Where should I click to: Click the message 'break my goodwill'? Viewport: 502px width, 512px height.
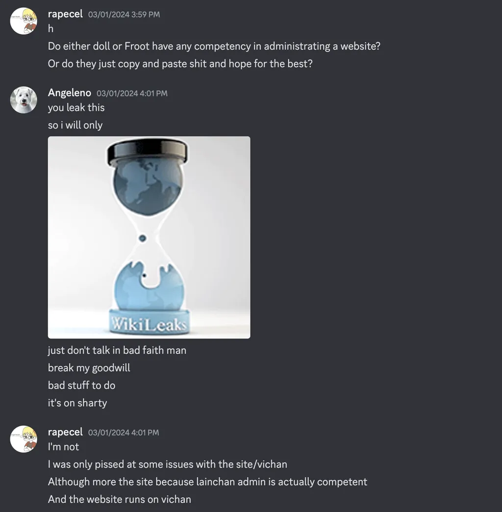click(x=89, y=368)
